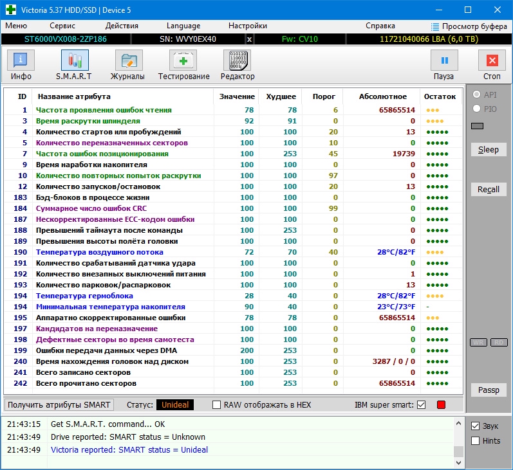Click the WR indicator
Screen dimensions: 513x470
coord(478,342)
